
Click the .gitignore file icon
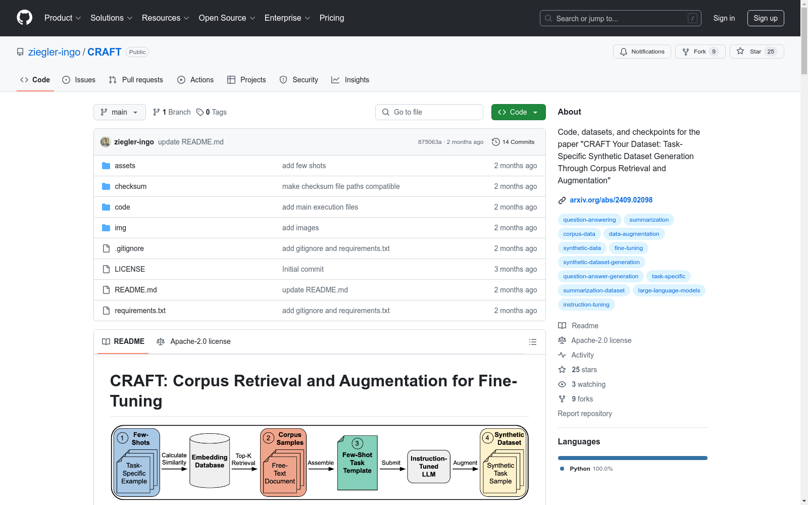click(x=106, y=248)
